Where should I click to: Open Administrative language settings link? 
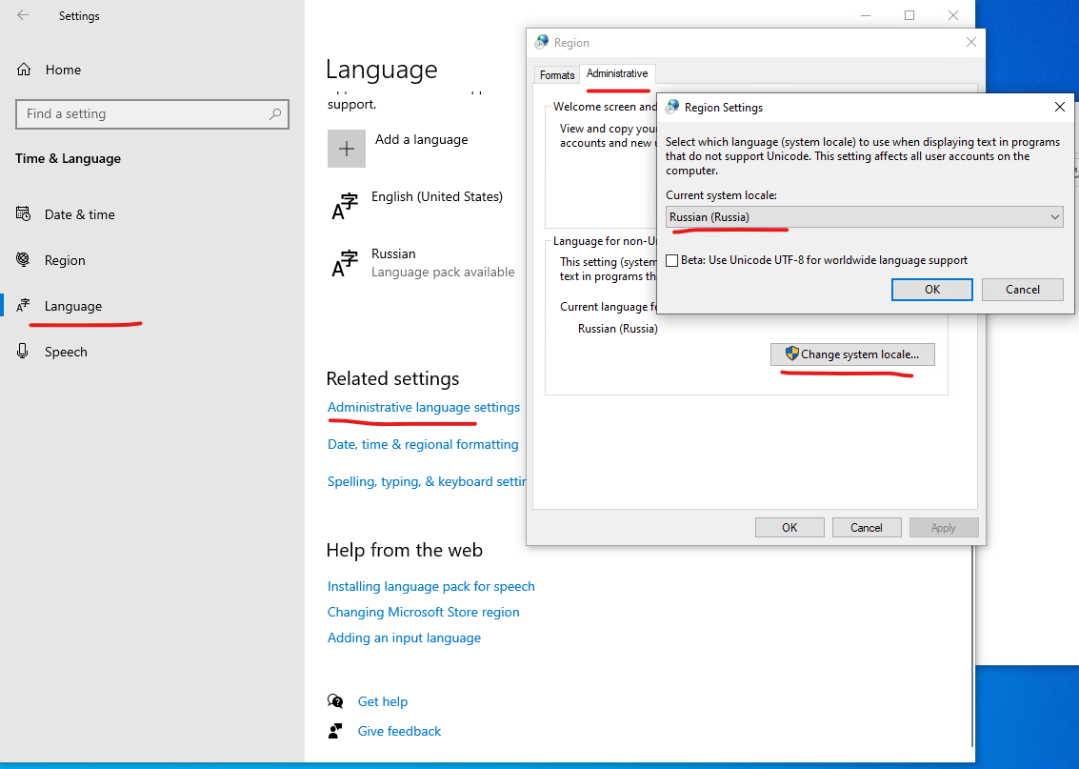(x=424, y=407)
